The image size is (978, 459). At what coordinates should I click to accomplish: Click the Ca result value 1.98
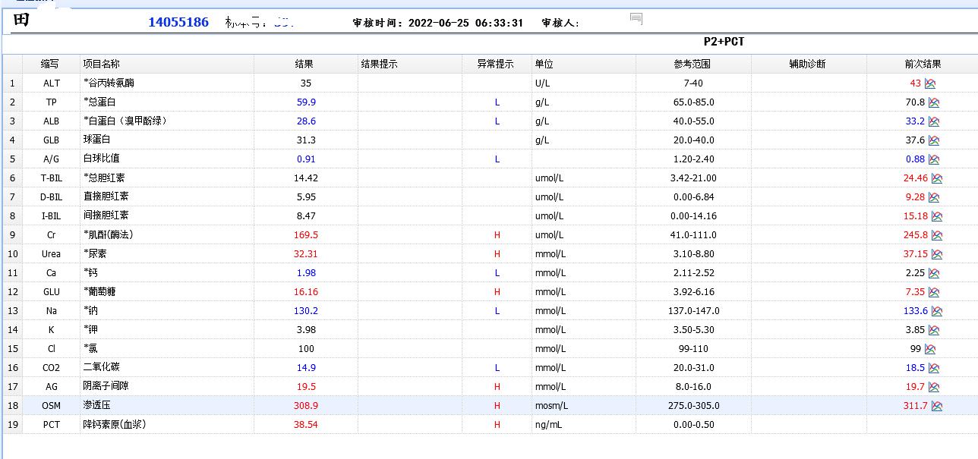(306, 273)
